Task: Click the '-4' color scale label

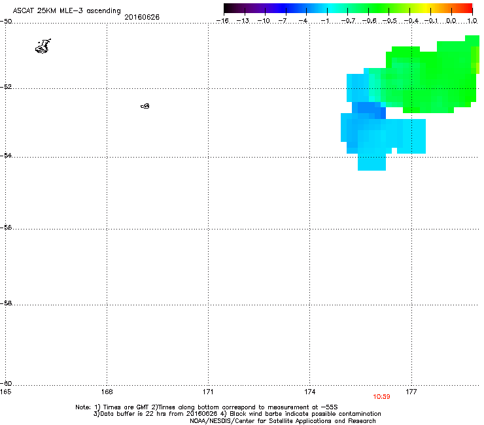Action: pos(303,21)
